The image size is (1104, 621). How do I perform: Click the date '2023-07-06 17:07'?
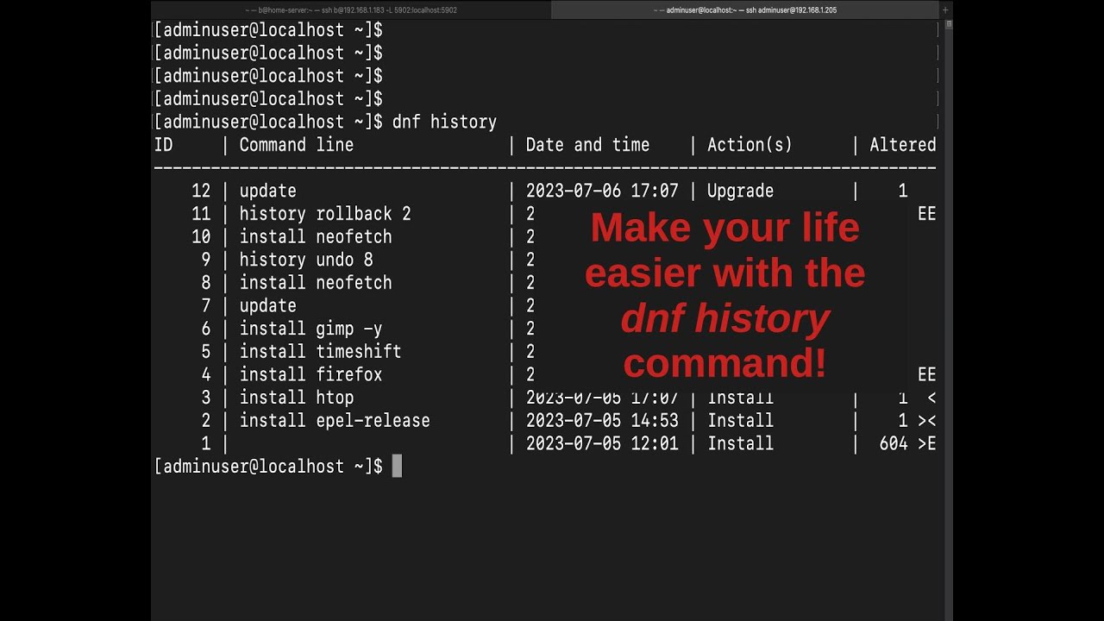click(602, 191)
